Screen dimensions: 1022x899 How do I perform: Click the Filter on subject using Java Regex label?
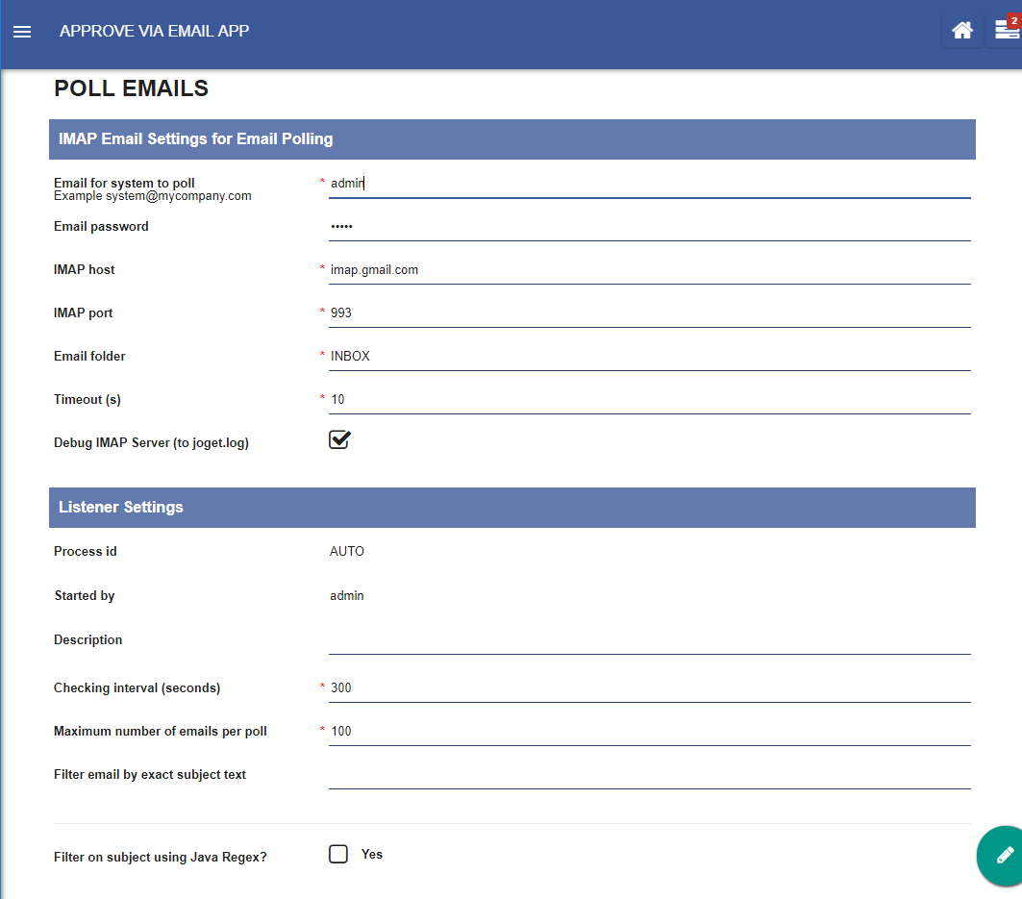(x=161, y=858)
